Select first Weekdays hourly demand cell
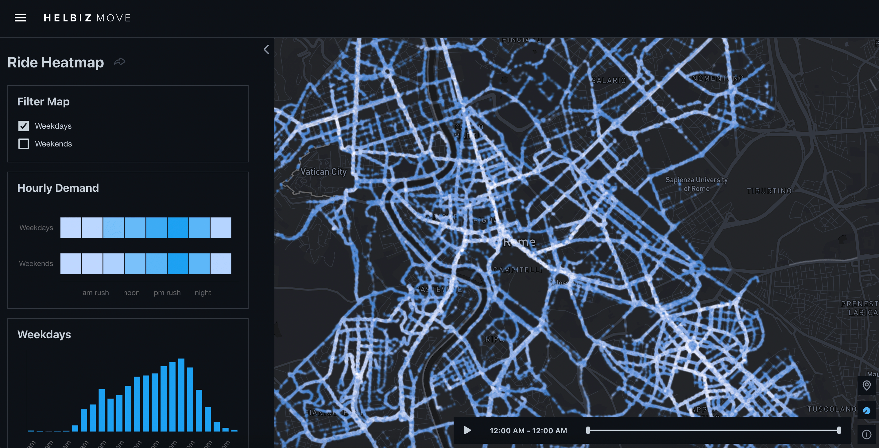879x448 pixels. (71, 228)
